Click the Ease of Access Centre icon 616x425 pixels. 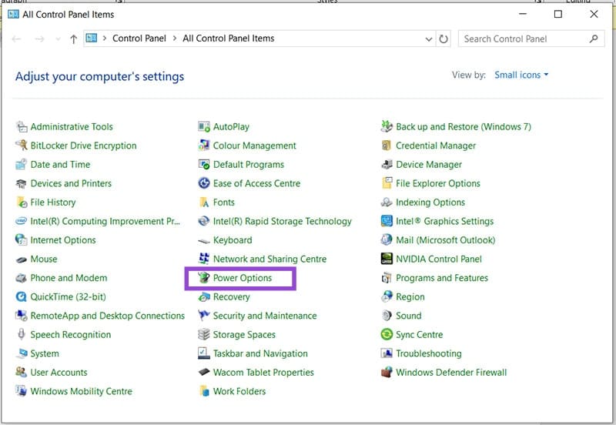[204, 183]
